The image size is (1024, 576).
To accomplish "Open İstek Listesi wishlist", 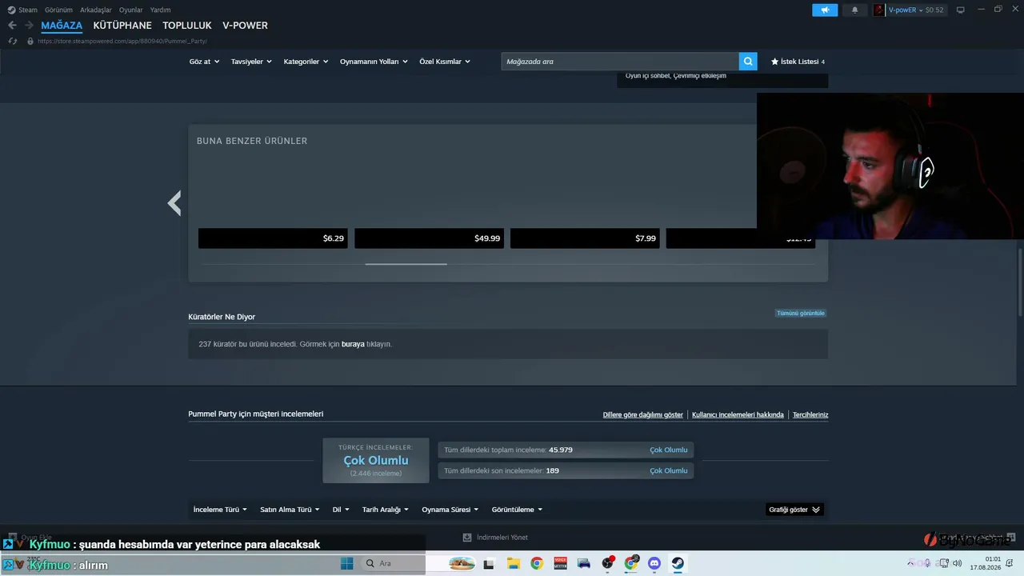I will click(798, 62).
